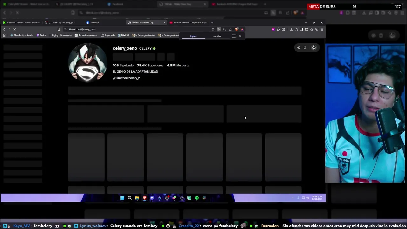Open File Explorer from the taskbar
Viewport: 407px width, 229px height.
(x=137, y=198)
